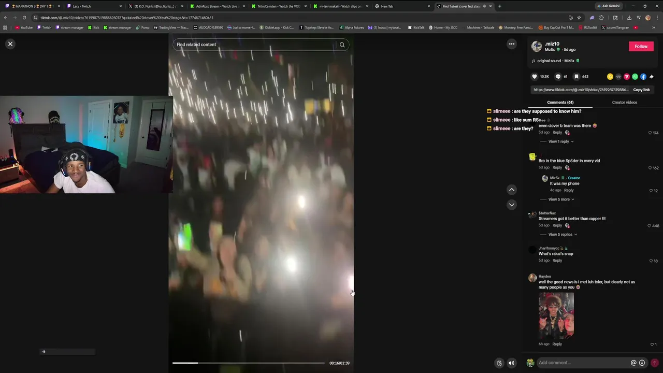Open the KickTalk bookmark

(x=416, y=27)
